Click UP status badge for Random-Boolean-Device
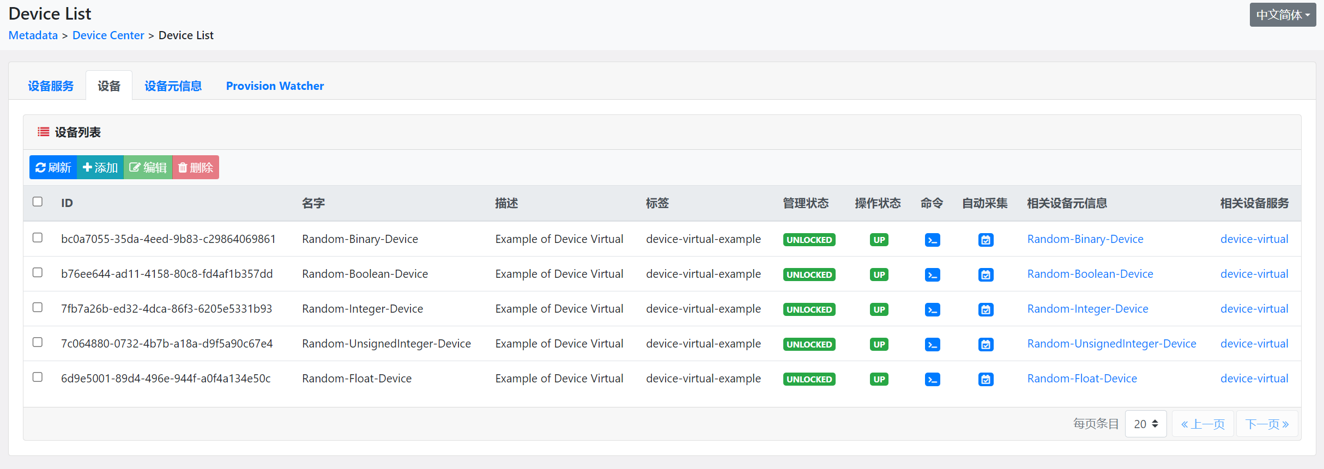This screenshot has height=469, width=1324. [879, 275]
